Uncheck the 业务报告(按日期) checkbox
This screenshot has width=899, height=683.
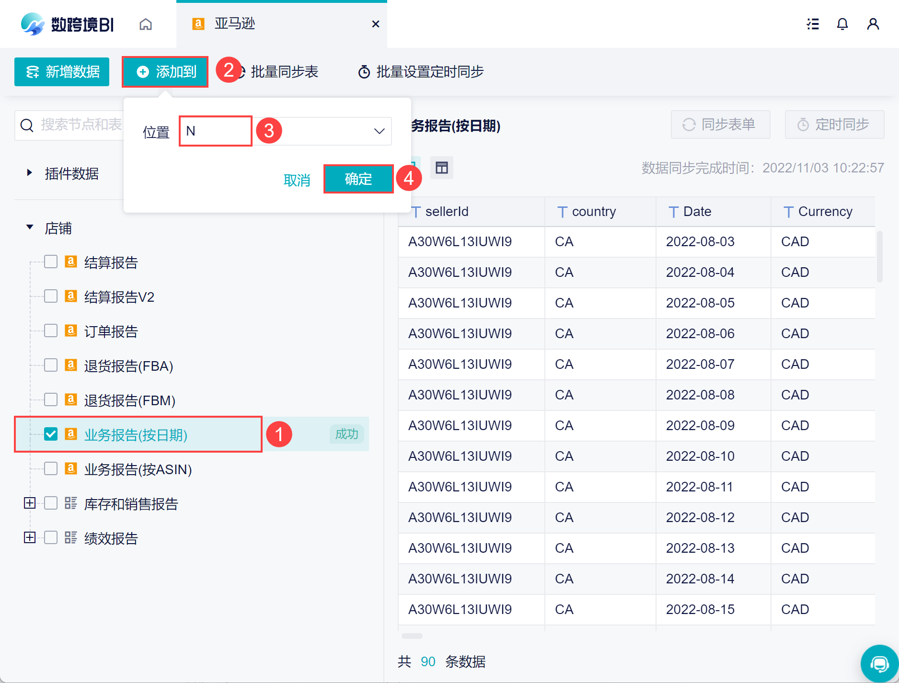tap(51, 434)
